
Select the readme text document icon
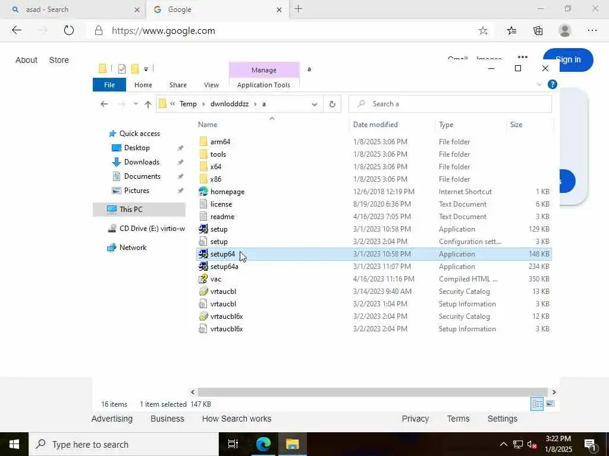click(203, 216)
